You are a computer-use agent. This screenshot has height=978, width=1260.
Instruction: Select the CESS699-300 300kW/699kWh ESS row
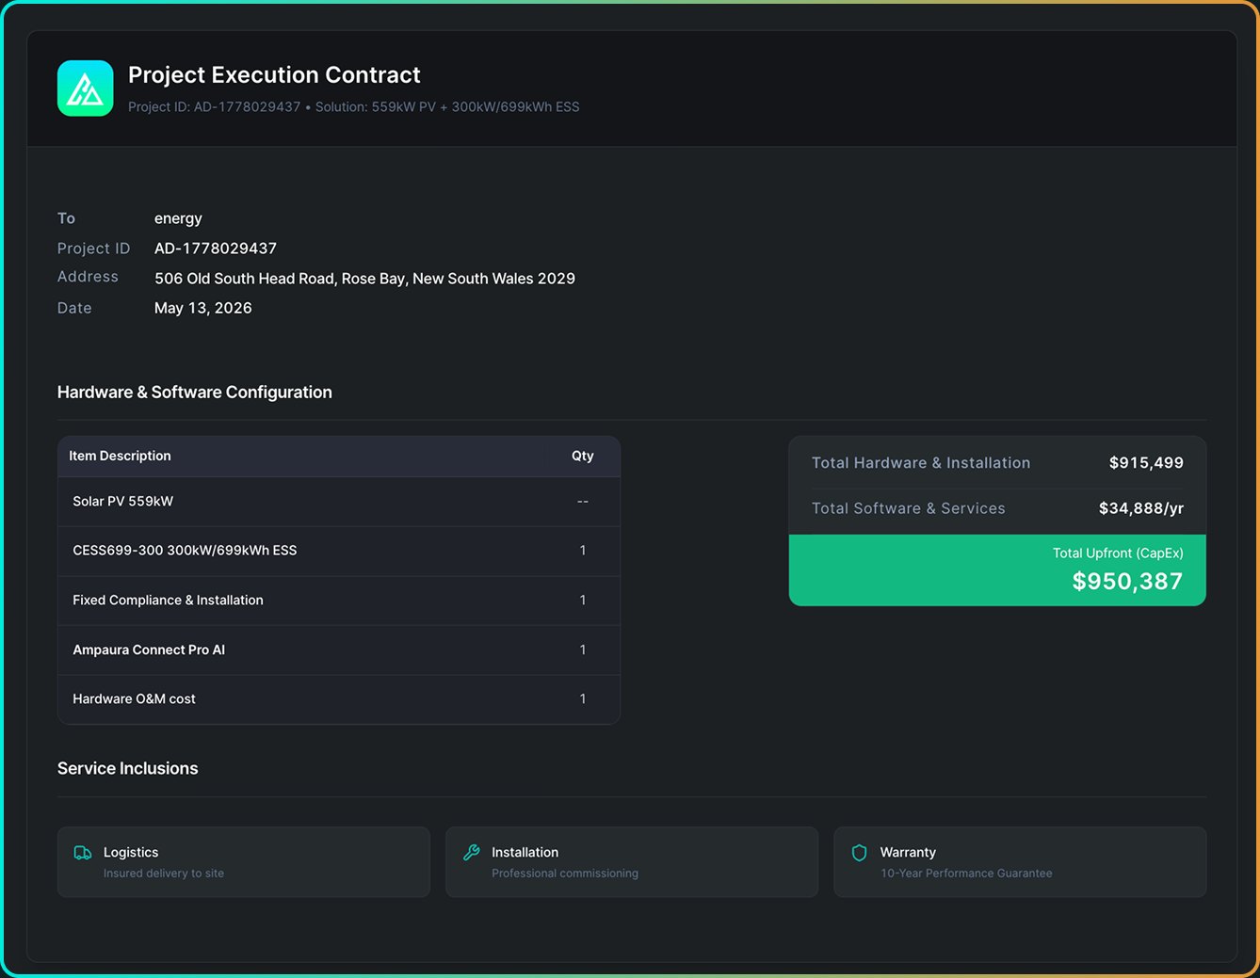click(x=339, y=551)
